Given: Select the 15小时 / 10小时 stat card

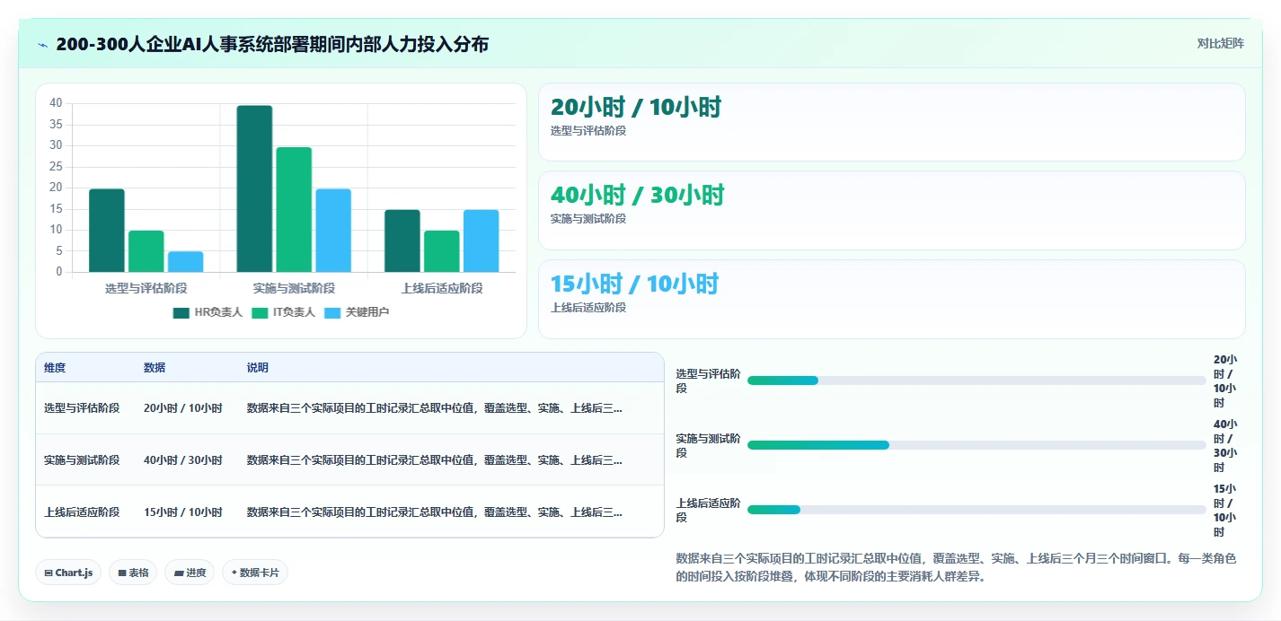Looking at the screenshot, I should [891, 299].
